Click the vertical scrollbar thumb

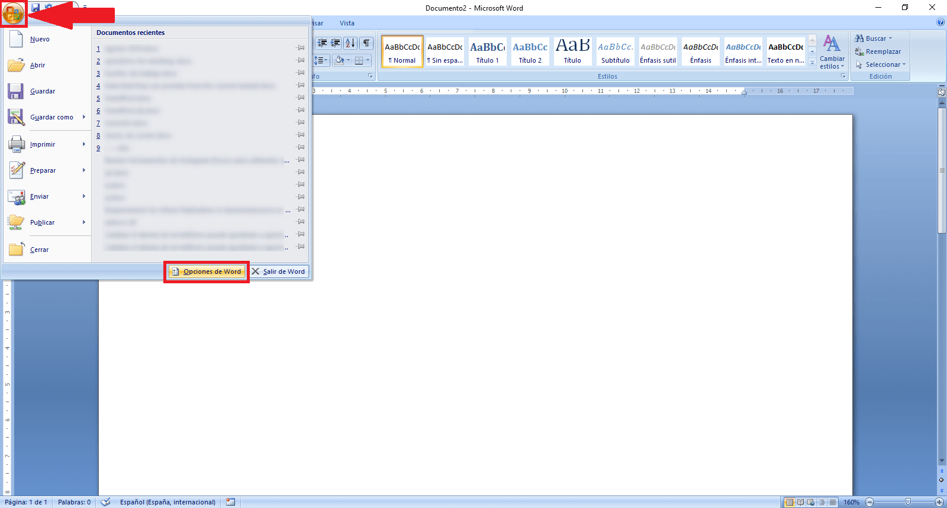(942, 171)
